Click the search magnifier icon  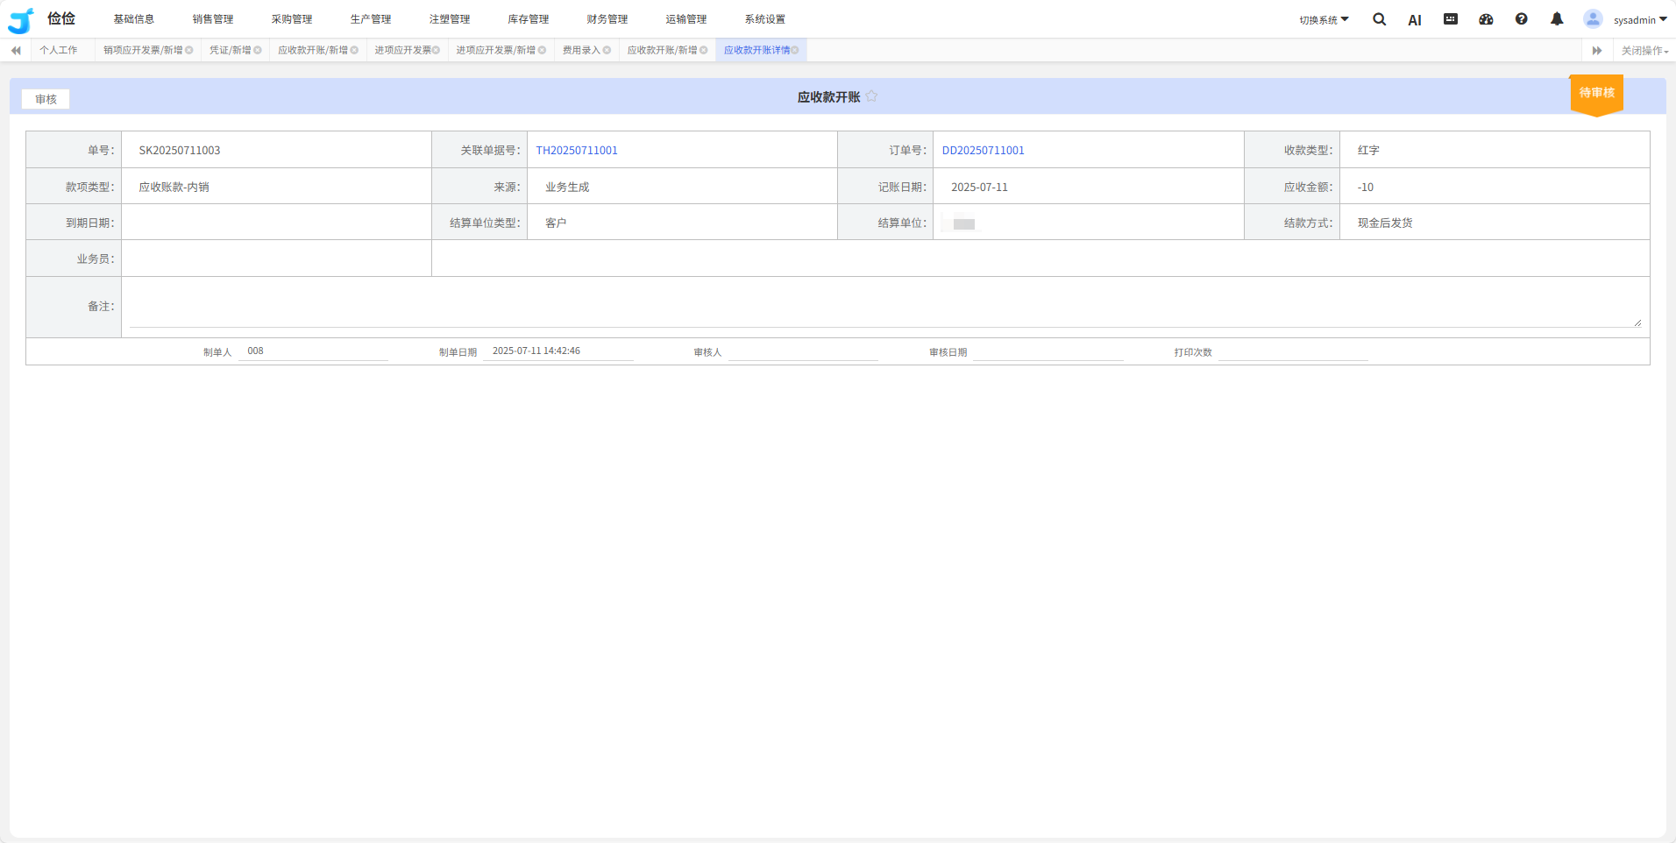[x=1379, y=19]
